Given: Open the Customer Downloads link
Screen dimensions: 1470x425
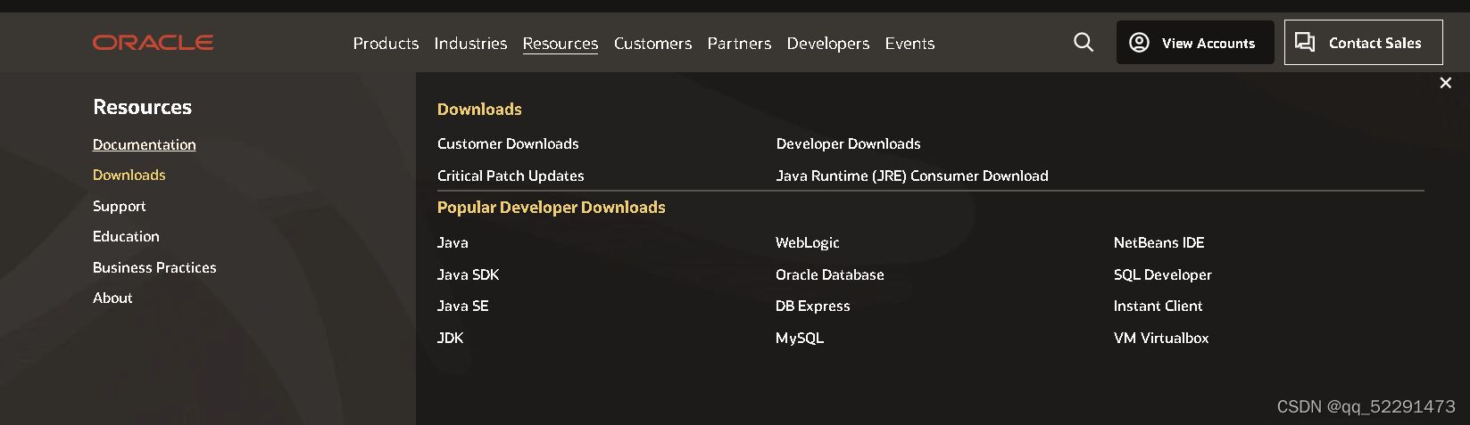Looking at the screenshot, I should pyautogui.click(x=508, y=143).
